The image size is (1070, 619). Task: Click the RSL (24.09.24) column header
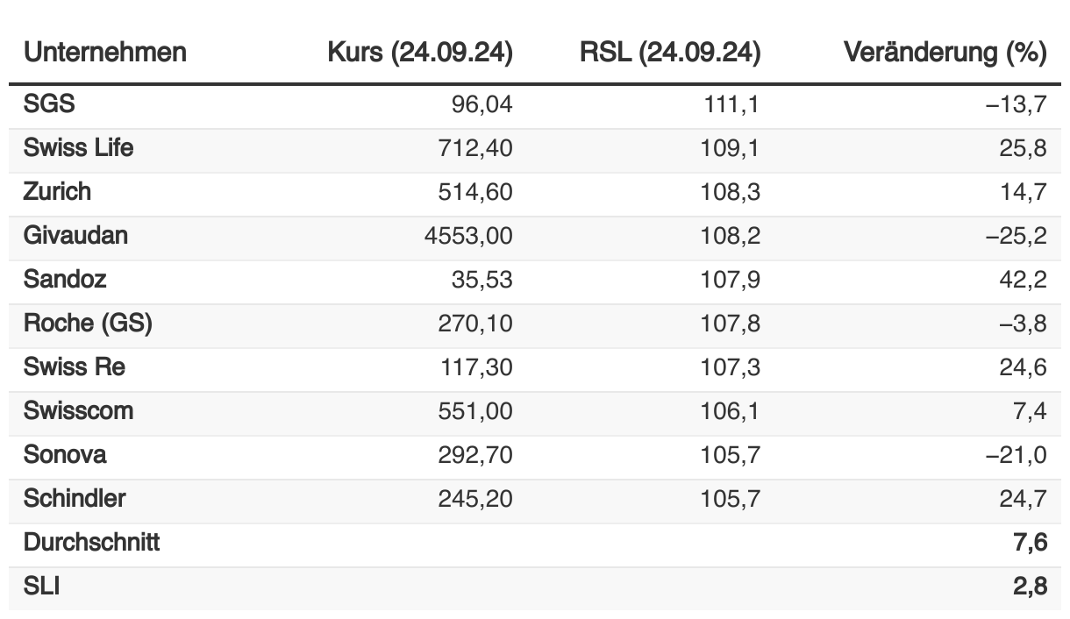pyautogui.click(x=669, y=53)
